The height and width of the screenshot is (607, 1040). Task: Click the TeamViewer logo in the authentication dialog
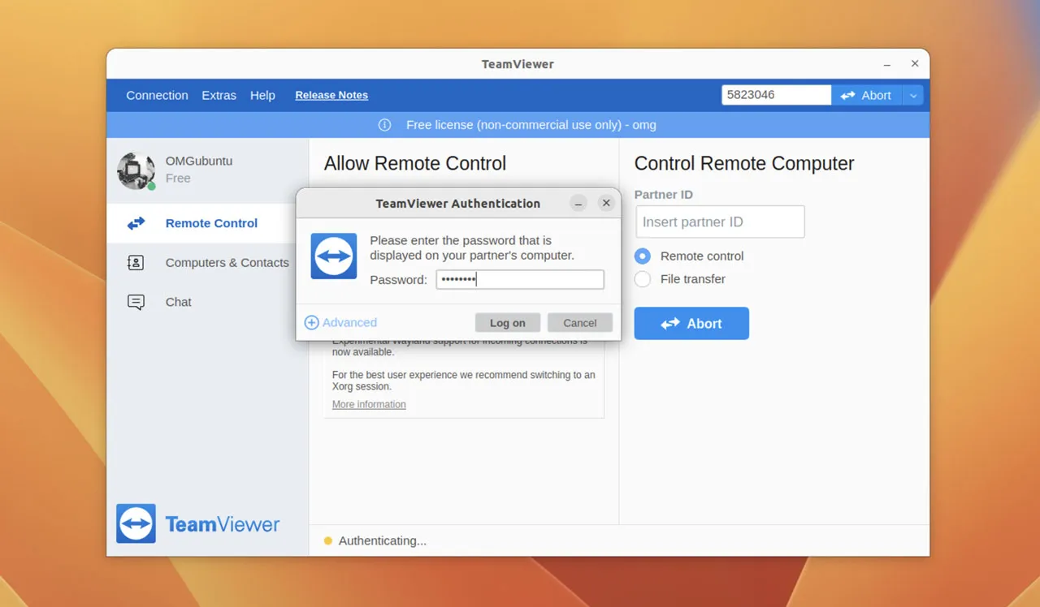click(x=333, y=256)
